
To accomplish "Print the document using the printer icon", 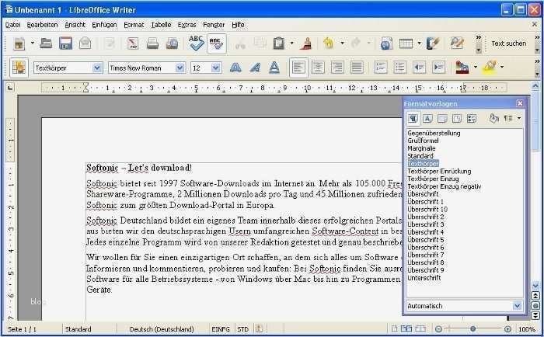I will click(152, 43).
